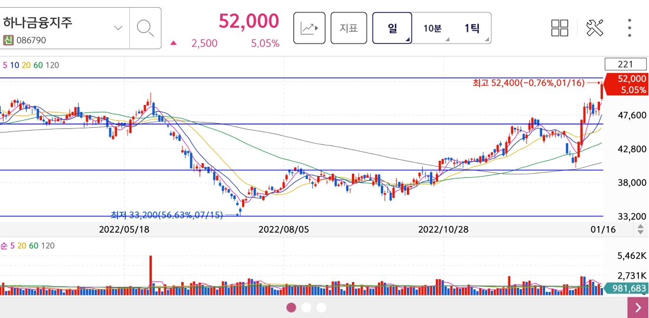Click the 5.05% change rate in the header
Viewport: 649px width, 318px height.
(265, 43)
